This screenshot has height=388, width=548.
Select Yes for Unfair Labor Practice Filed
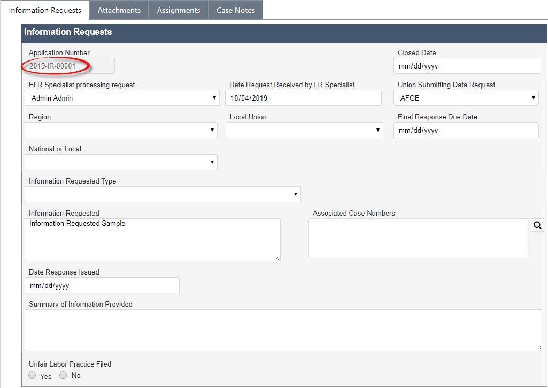tap(32, 375)
